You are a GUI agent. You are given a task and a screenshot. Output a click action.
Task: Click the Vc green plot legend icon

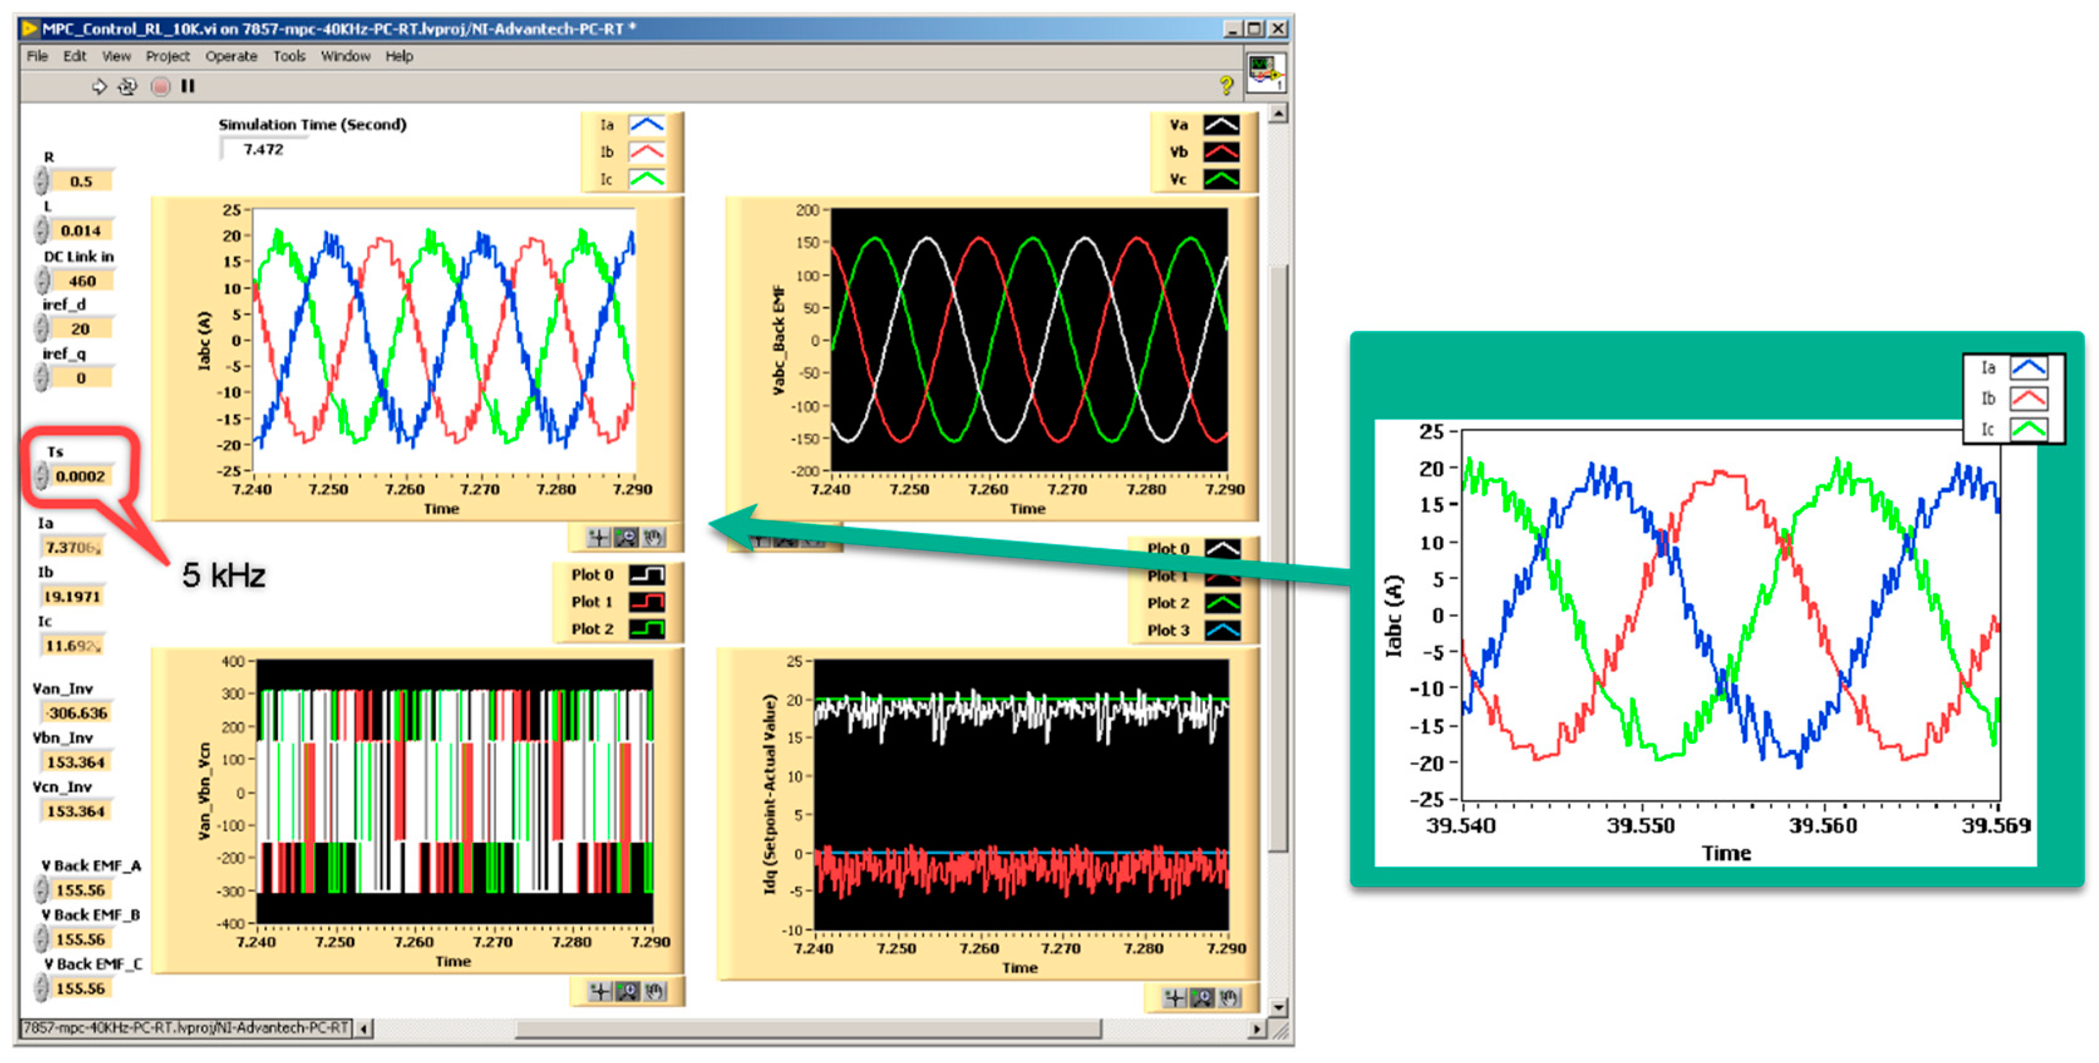pyautogui.click(x=1221, y=178)
